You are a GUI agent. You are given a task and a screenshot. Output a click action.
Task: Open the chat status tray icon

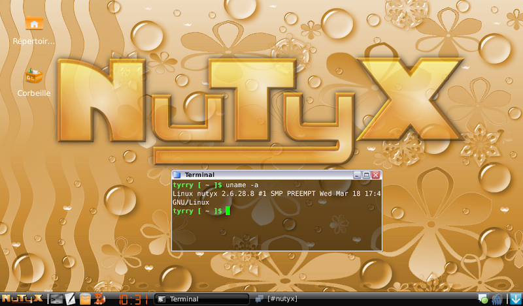point(482,299)
